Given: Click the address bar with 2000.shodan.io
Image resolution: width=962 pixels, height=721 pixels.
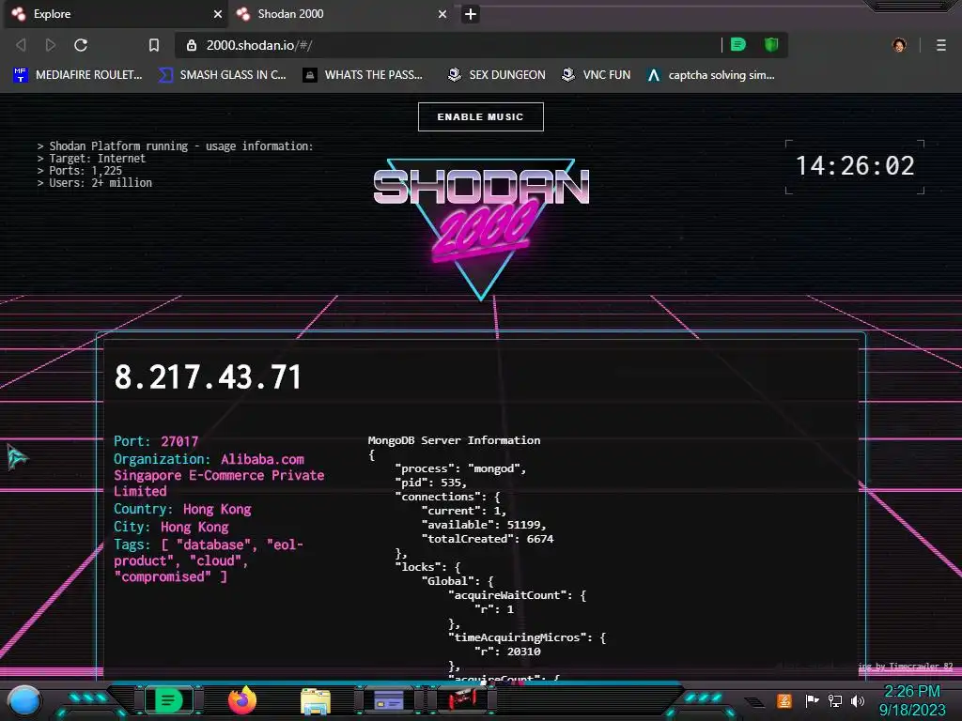Looking at the screenshot, I should (x=448, y=45).
